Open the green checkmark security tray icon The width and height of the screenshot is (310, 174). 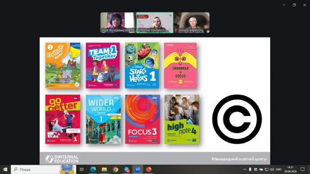tap(256, 169)
